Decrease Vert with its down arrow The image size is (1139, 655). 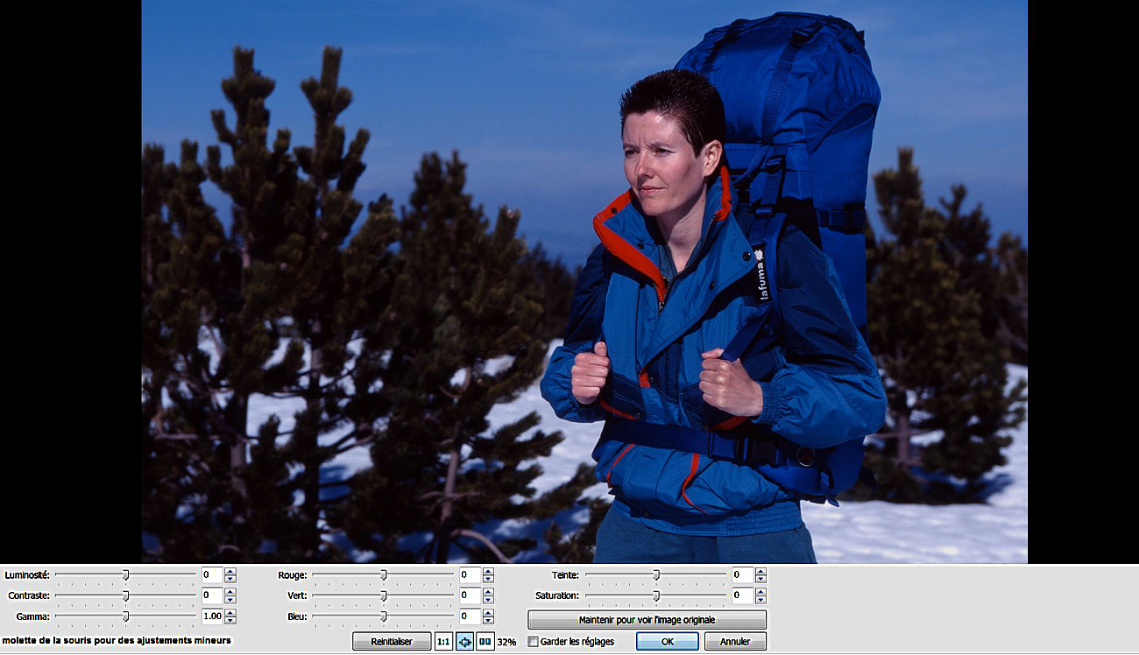coord(488,600)
